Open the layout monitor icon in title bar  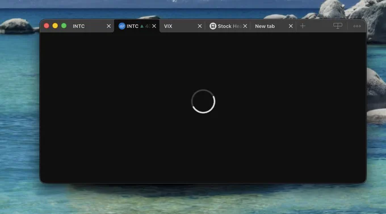point(338,26)
